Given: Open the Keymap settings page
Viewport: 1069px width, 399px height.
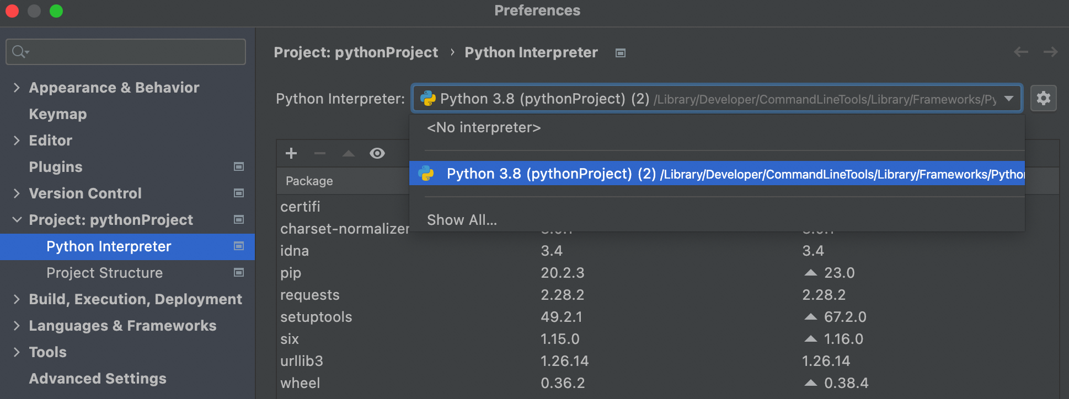Looking at the screenshot, I should point(58,114).
